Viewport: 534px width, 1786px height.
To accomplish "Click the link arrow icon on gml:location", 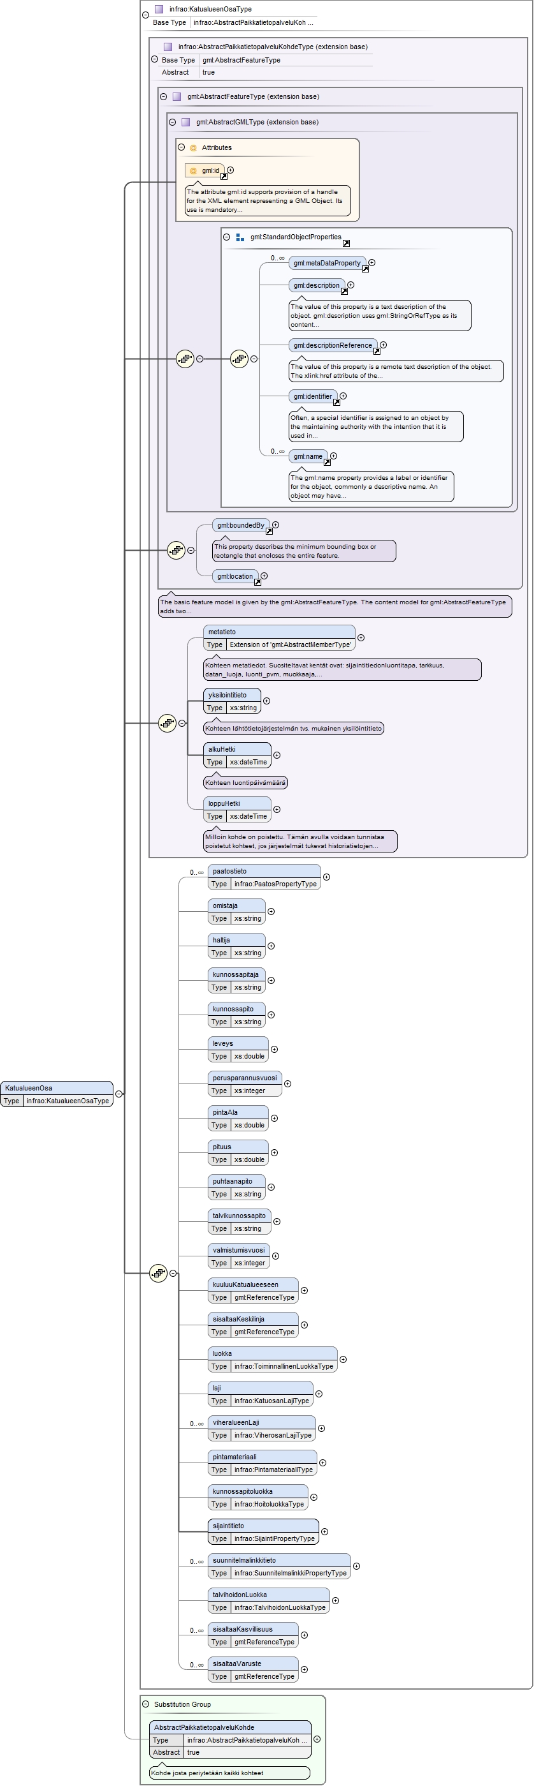I will (x=257, y=582).
